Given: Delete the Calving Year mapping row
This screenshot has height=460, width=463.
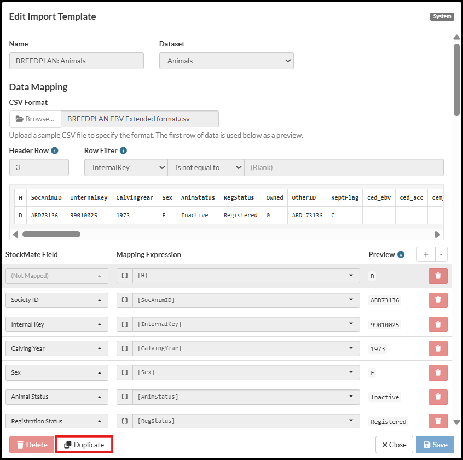Looking at the screenshot, I should pyautogui.click(x=437, y=348).
